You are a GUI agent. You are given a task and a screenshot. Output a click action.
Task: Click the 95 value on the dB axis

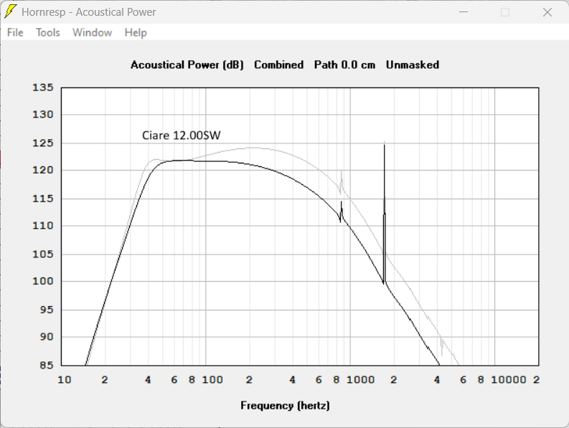(47, 310)
